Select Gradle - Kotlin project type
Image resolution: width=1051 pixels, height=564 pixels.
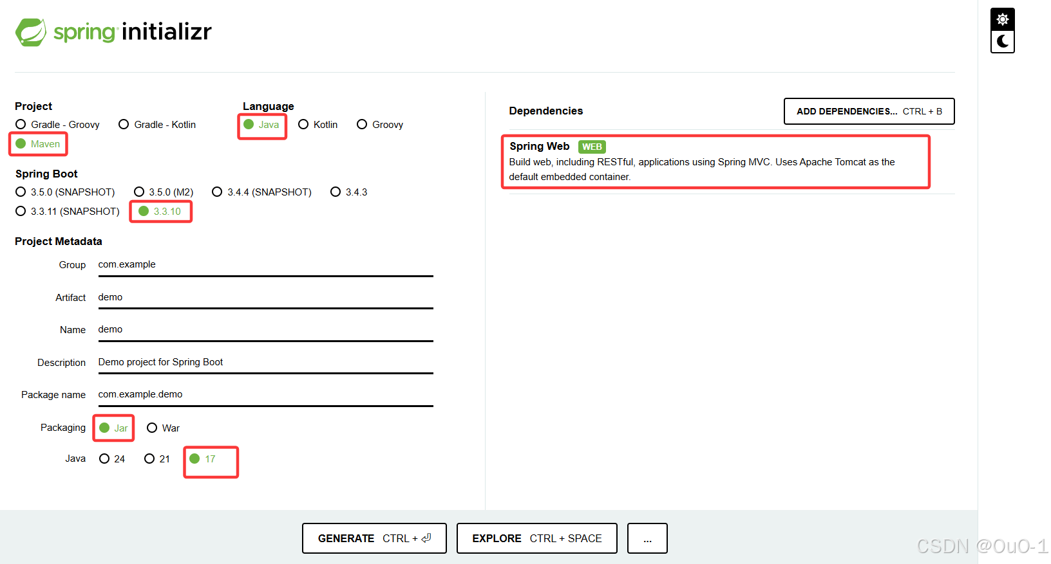[x=157, y=124]
